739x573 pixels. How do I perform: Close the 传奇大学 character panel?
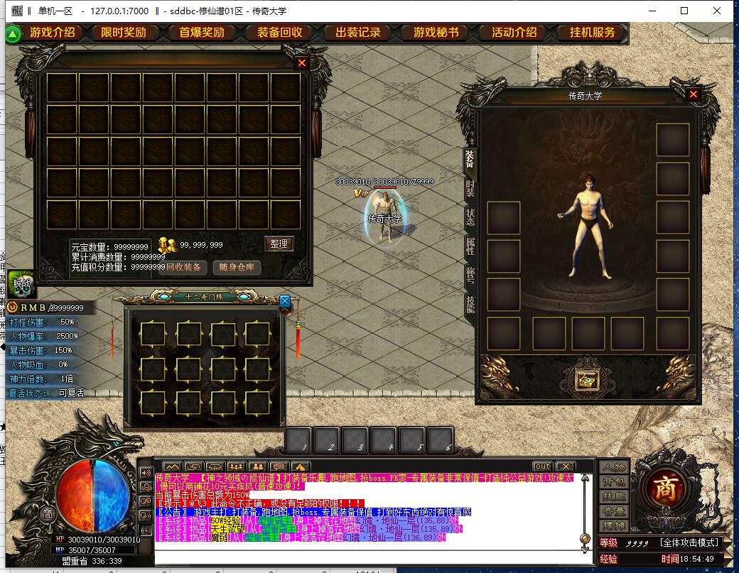click(693, 94)
